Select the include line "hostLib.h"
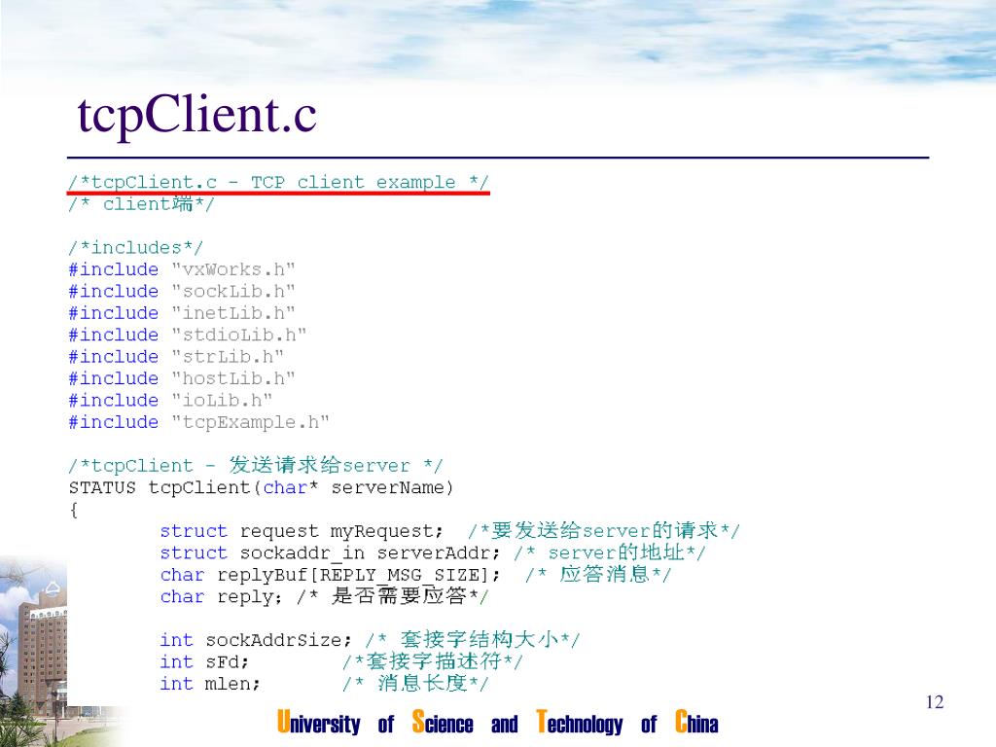Image resolution: width=996 pixels, height=747 pixels. pyautogui.click(x=182, y=378)
